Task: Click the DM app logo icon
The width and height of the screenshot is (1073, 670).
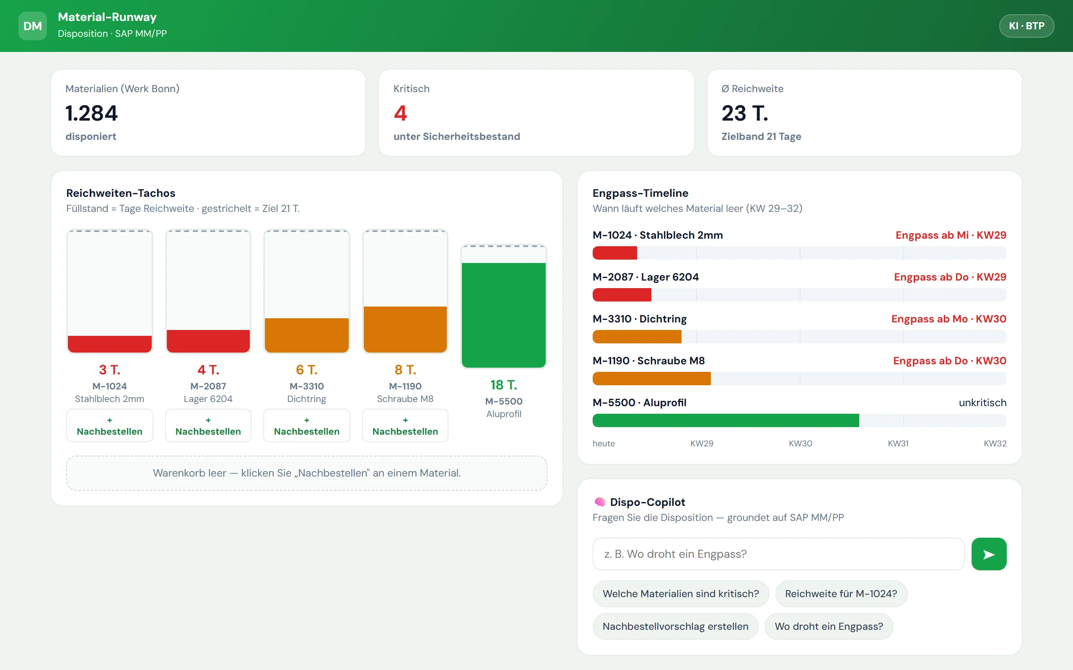Action: [x=32, y=26]
